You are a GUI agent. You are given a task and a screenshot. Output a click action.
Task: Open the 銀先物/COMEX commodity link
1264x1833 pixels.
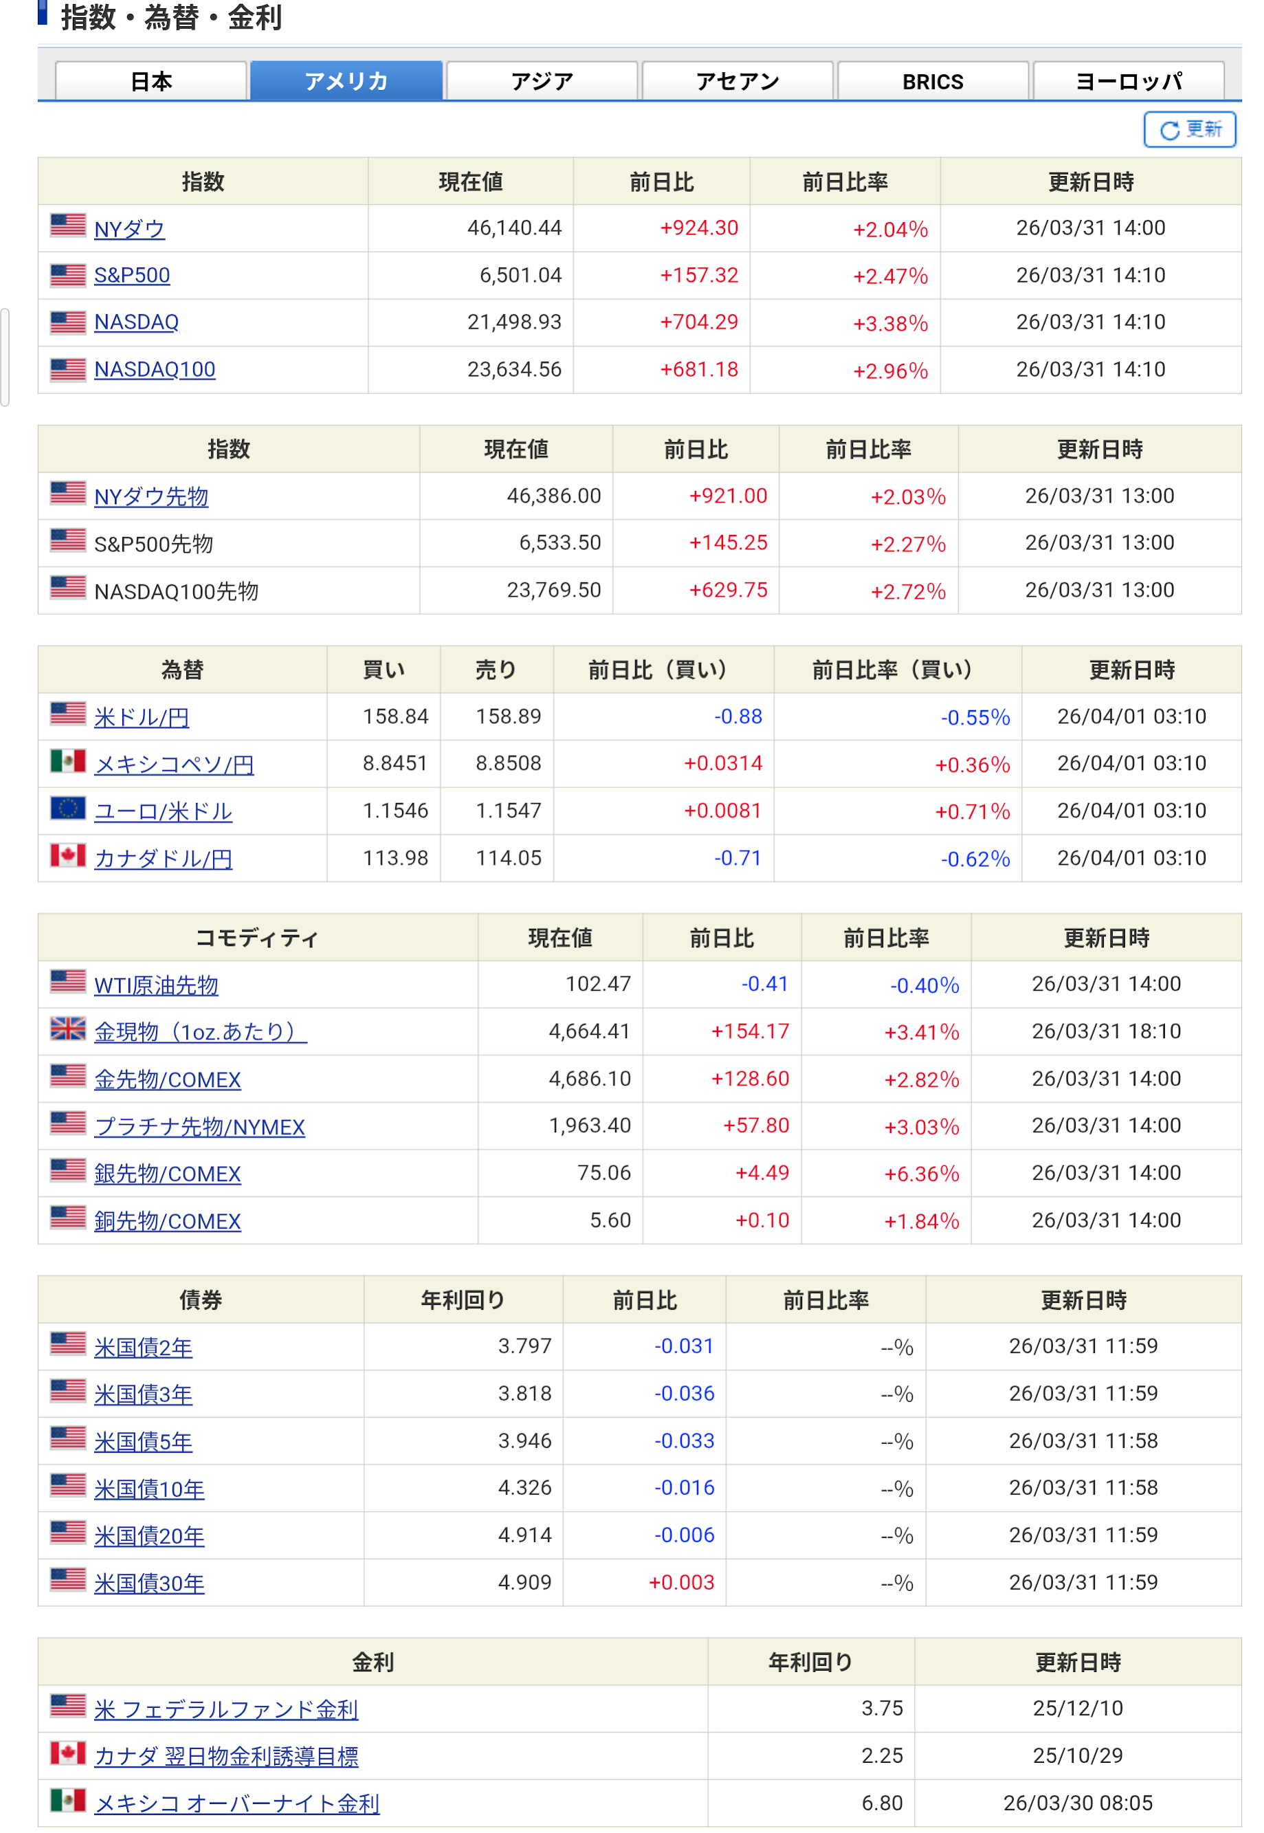pyautogui.click(x=167, y=1174)
